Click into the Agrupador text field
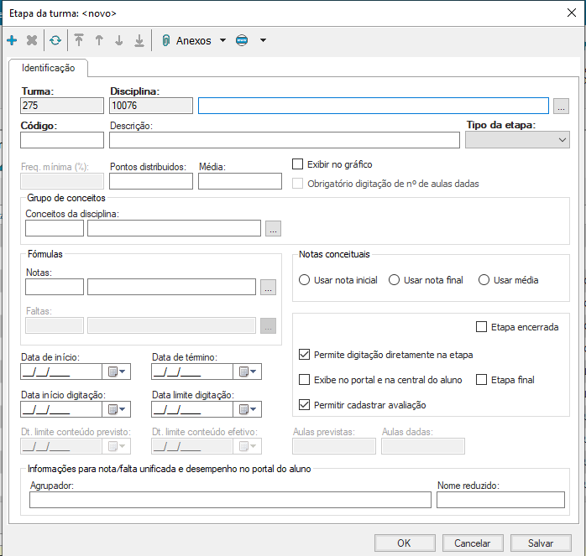 229,500
